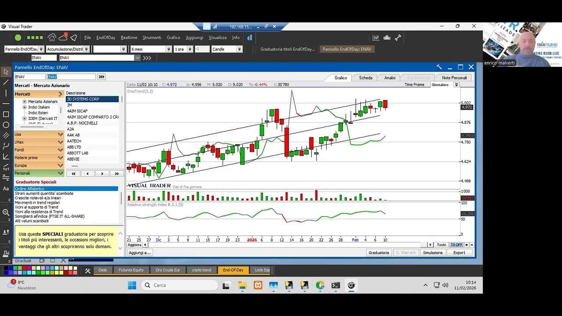
Task: Click the blue 'd' toolbar icon
Action: [x=249, y=38]
